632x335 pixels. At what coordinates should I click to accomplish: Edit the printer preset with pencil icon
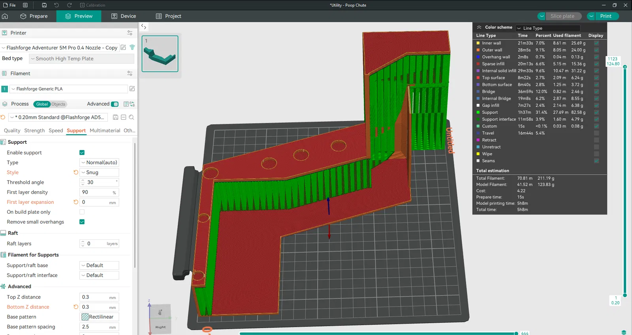(123, 47)
